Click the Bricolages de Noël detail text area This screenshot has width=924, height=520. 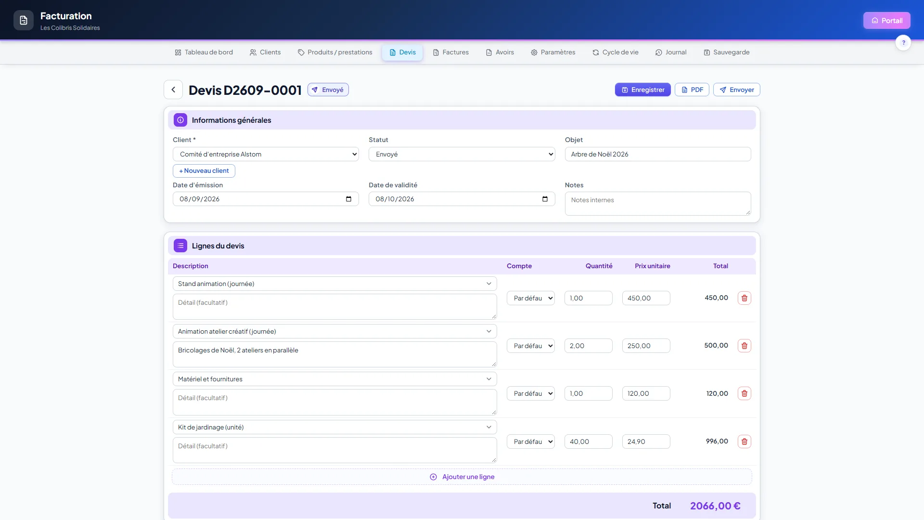pyautogui.click(x=334, y=354)
